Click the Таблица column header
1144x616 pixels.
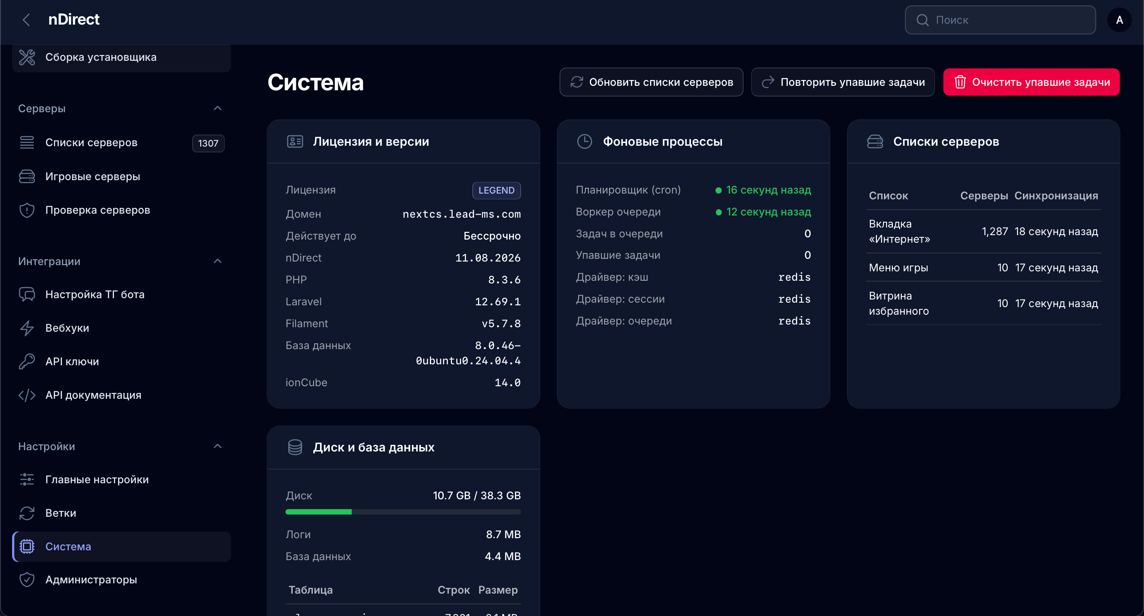pyautogui.click(x=311, y=590)
